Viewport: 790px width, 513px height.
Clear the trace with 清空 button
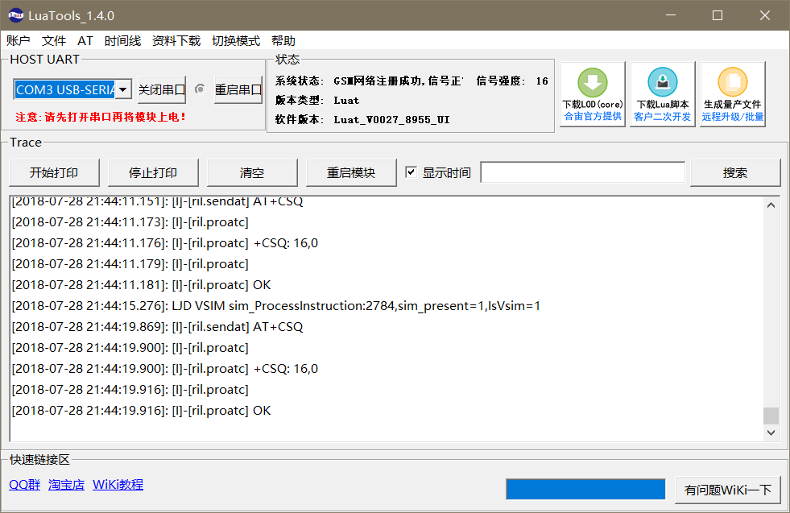[x=252, y=173]
